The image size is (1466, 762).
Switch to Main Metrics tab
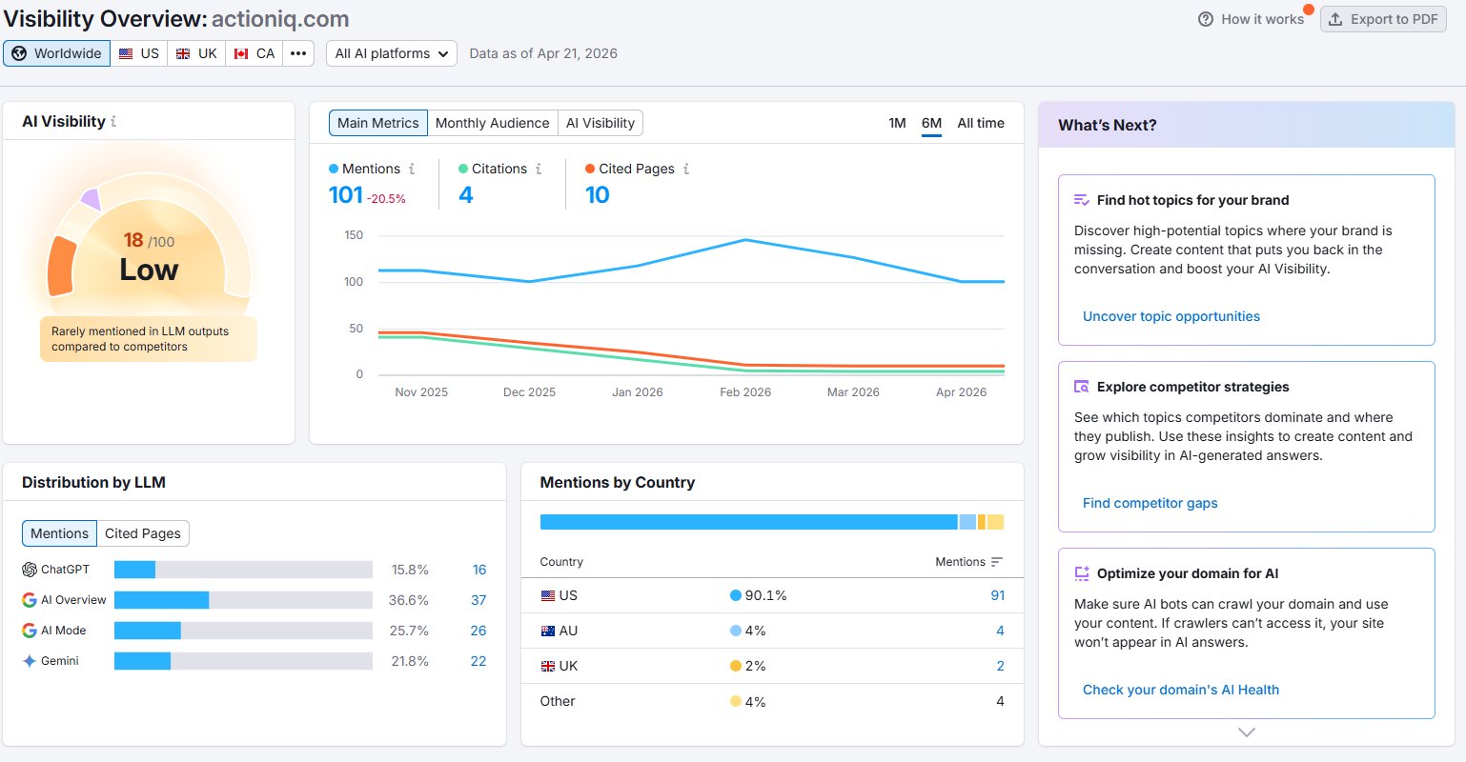378,123
